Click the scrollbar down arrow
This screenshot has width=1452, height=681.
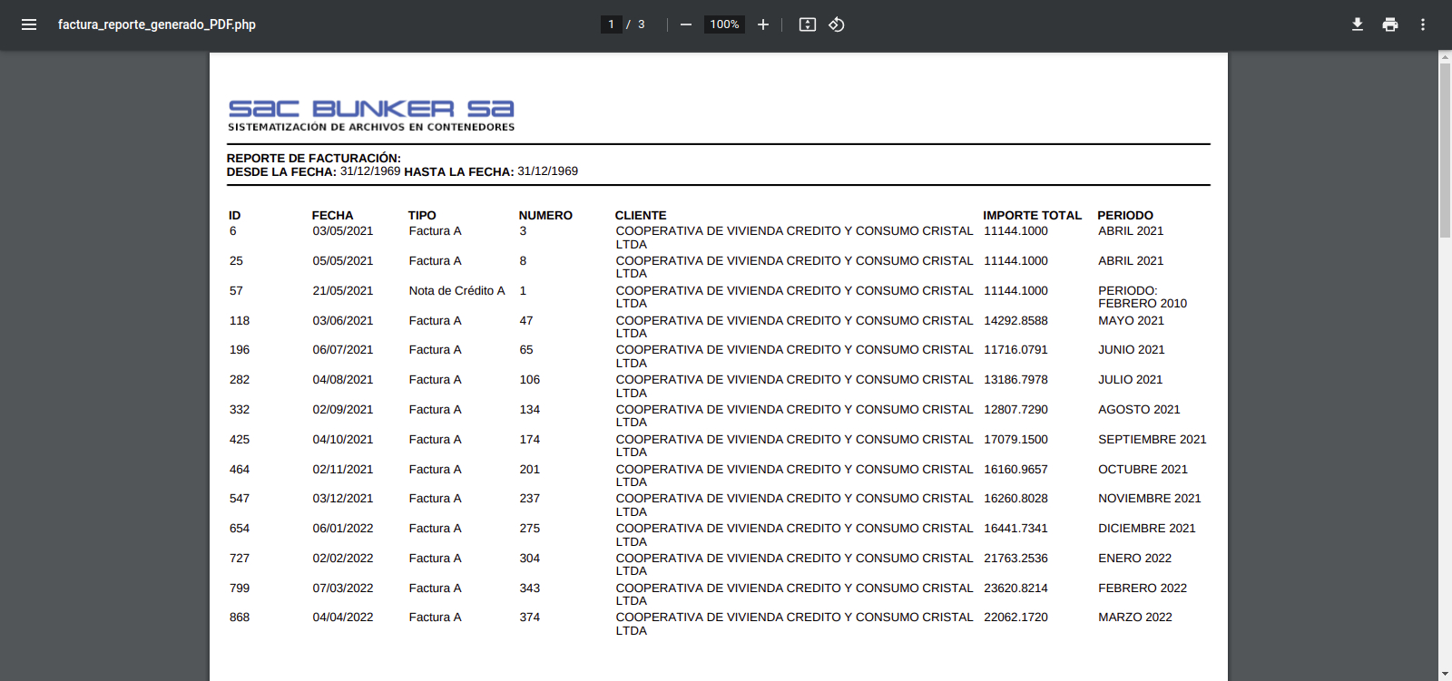point(1445,675)
